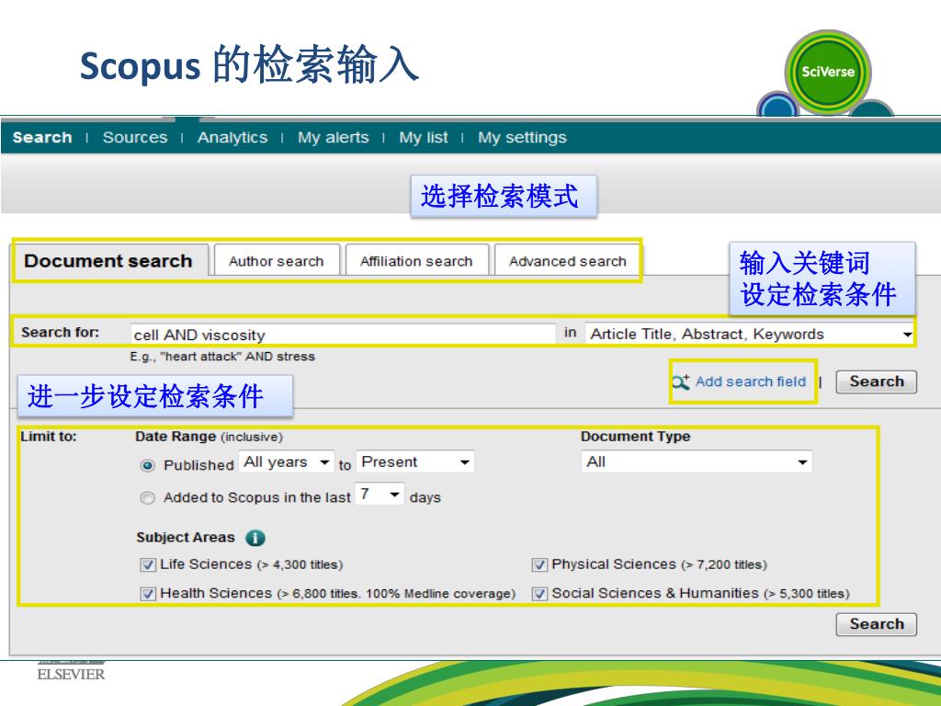Open My alerts in the navigation bar
Screen dimensions: 941x706
click(333, 138)
